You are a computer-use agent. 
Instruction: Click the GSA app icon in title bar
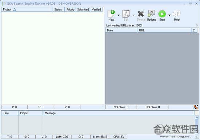[3, 4]
